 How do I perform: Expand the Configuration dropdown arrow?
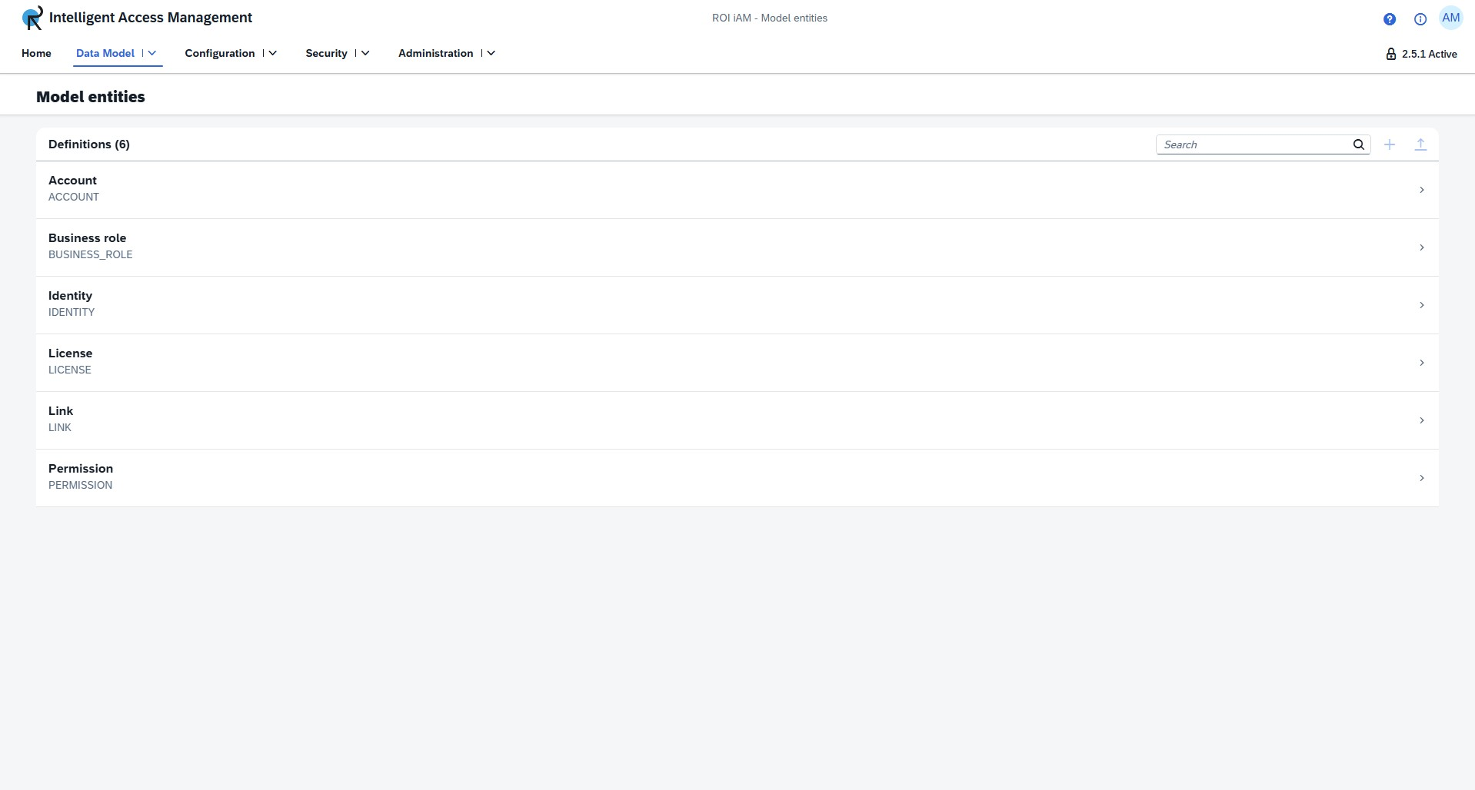[272, 53]
